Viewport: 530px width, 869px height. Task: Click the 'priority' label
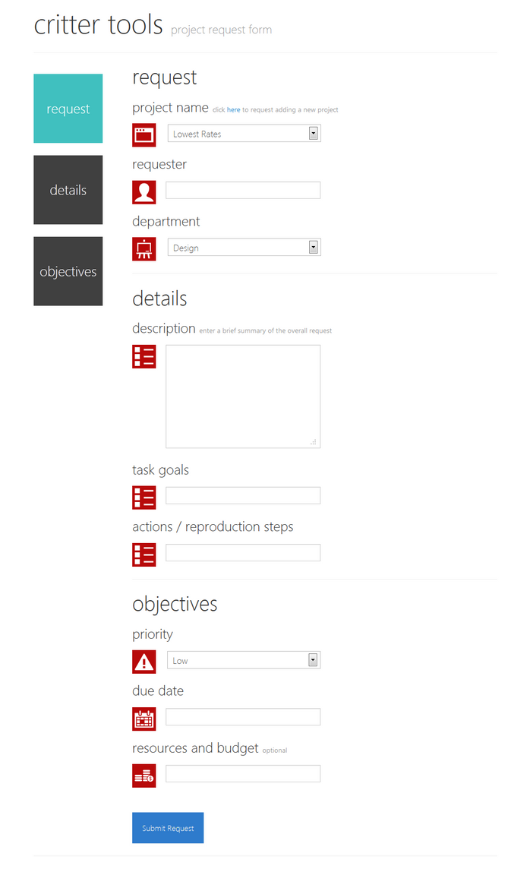(153, 634)
